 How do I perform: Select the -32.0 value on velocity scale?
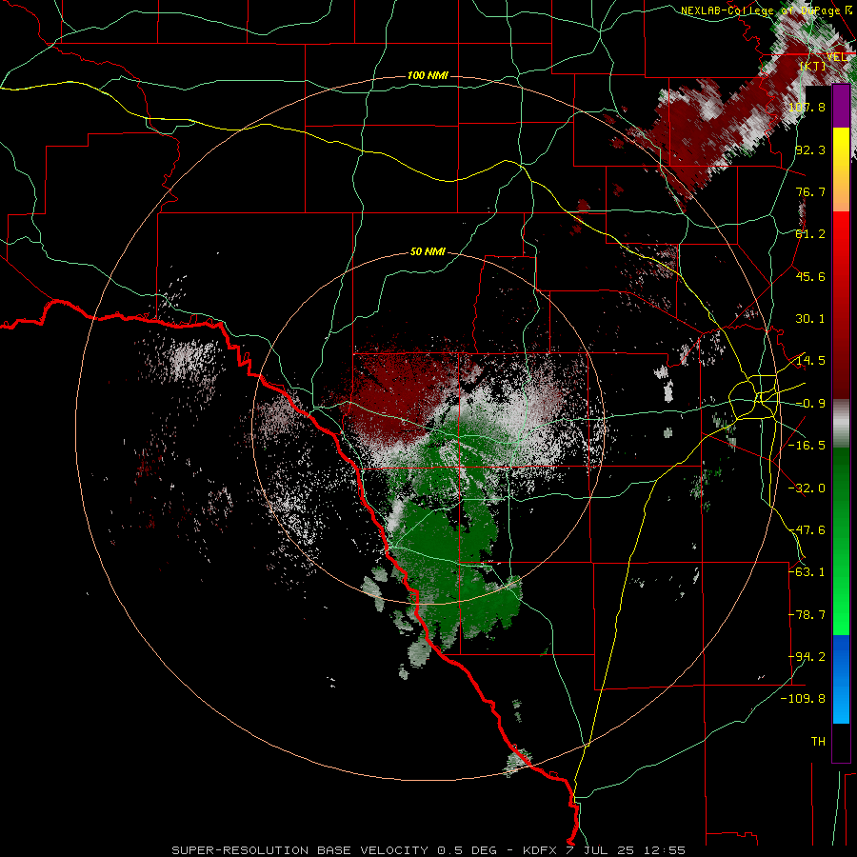click(x=807, y=488)
